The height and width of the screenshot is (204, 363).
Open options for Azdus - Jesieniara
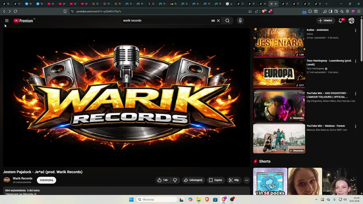[356, 30]
